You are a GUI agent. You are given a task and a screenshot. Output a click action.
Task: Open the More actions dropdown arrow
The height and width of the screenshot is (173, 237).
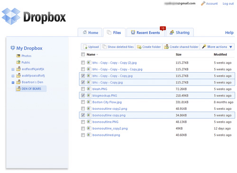tap(231, 47)
